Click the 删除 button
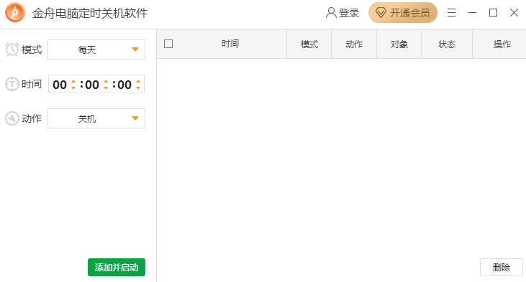526x282 pixels. 502,267
